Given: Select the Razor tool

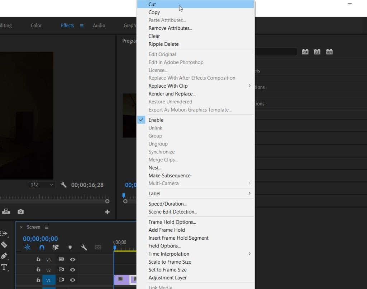Looking at the screenshot, I should click(x=4, y=245).
